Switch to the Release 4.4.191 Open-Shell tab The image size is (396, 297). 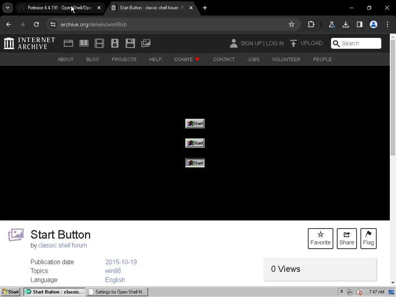[60, 8]
